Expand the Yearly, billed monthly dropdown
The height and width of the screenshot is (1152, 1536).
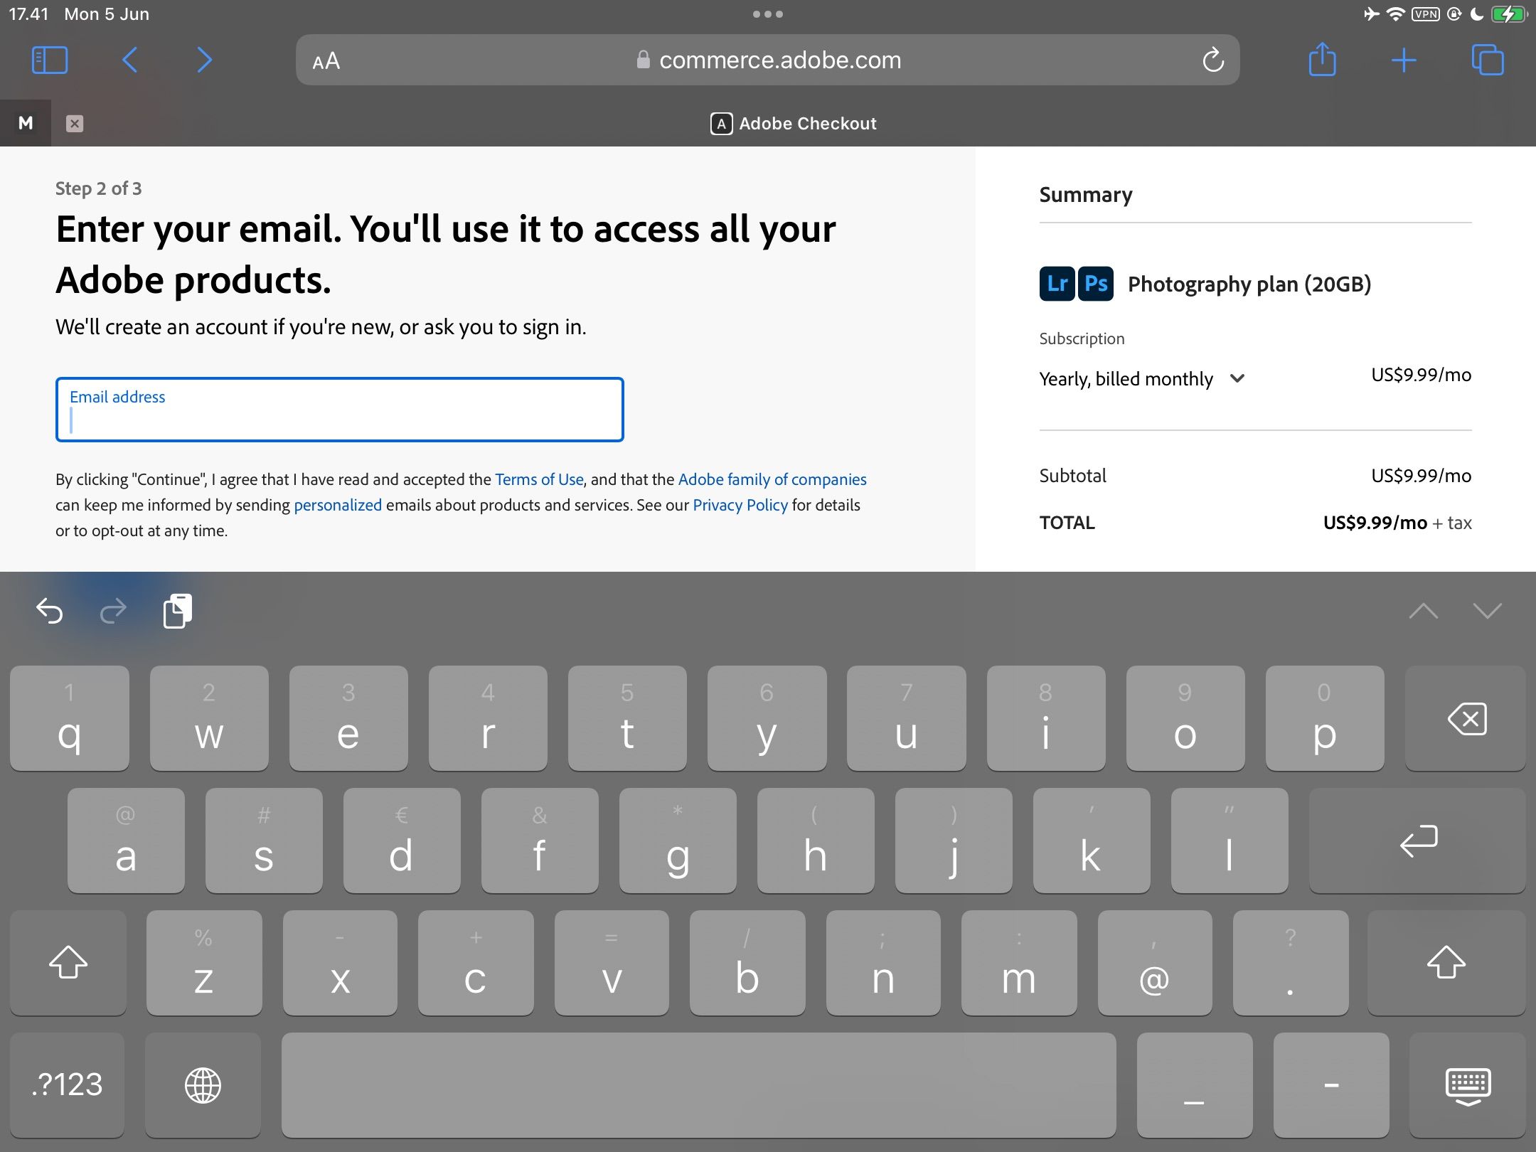(x=1141, y=378)
